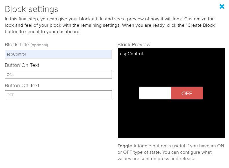The height and width of the screenshot is (168, 229).
Task: Click the Button On Text label
Action: point(22,65)
